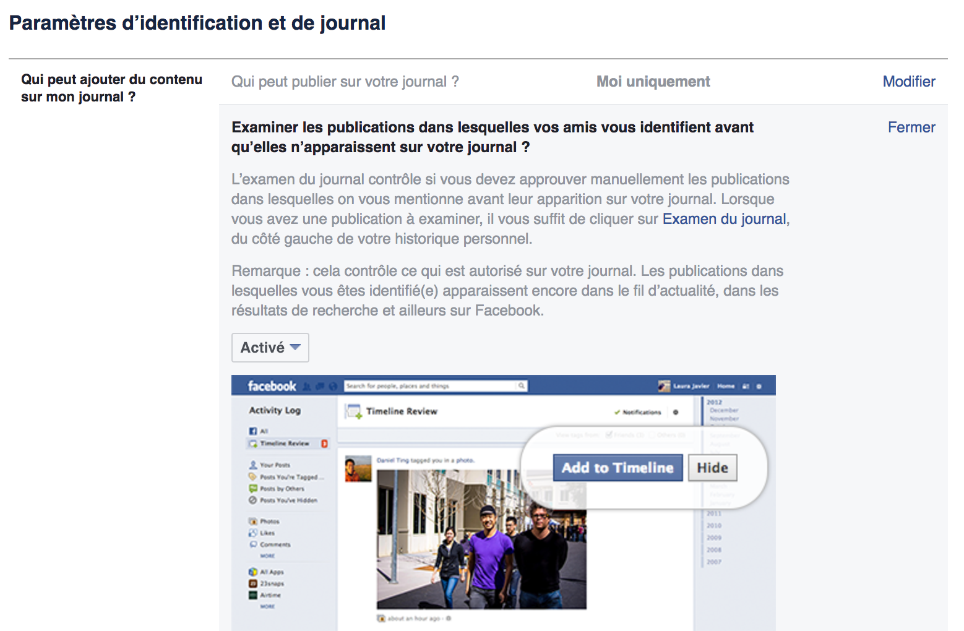Click Modifier link for journal publishing
This screenshot has height=631, width=964.
[x=908, y=82]
